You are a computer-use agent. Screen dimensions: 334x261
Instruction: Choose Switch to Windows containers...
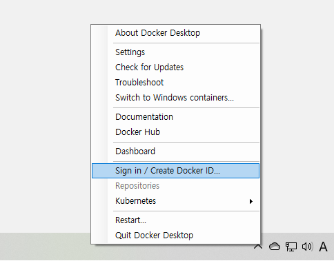pyautogui.click(x=175, y=98)
